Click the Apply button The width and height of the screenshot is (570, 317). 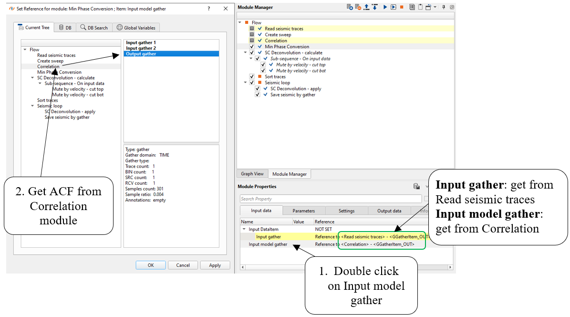(x=215, y=265)
